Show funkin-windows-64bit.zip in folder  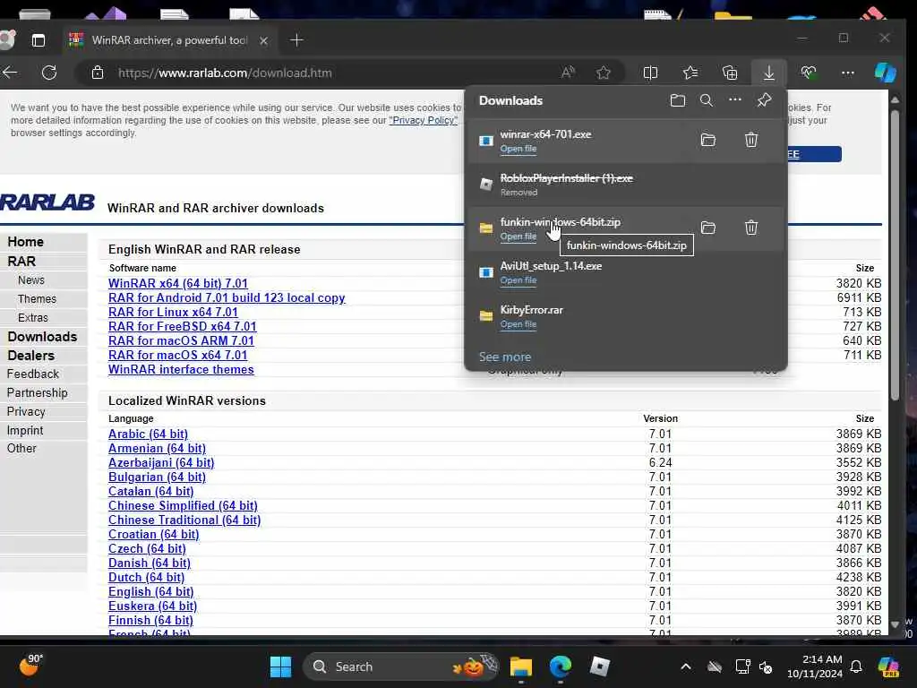(x=708, y=228)
